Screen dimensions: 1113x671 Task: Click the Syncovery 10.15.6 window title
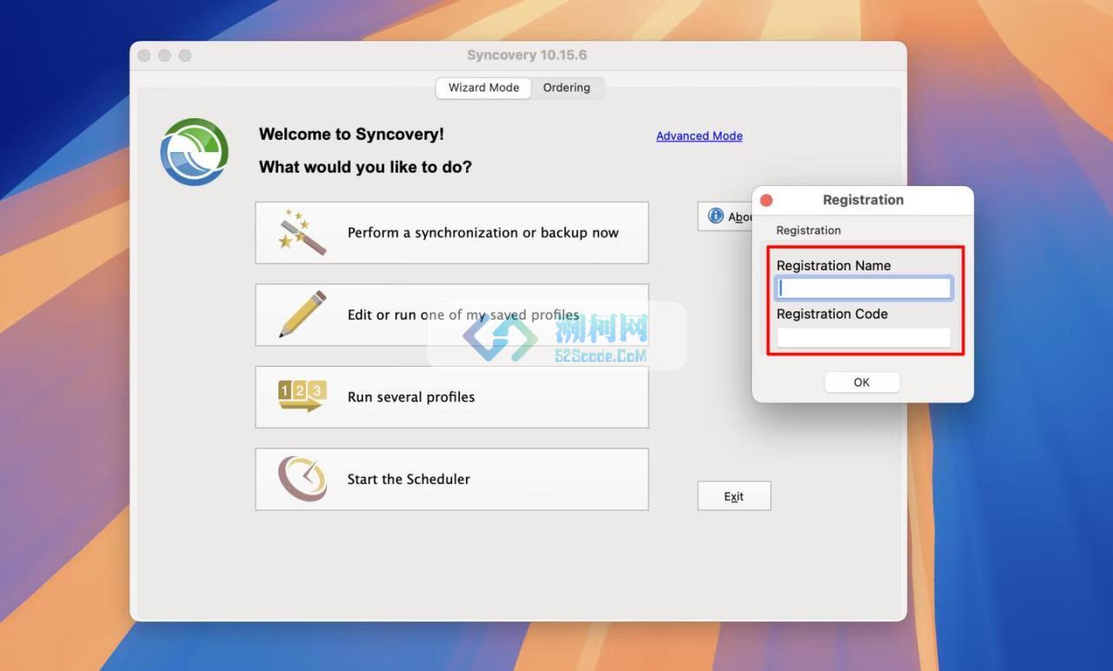(527, 55)
